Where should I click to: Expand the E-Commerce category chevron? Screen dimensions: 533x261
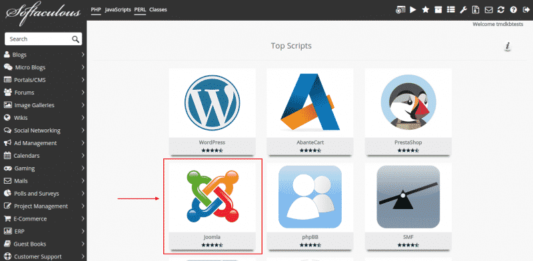point(83,218)
